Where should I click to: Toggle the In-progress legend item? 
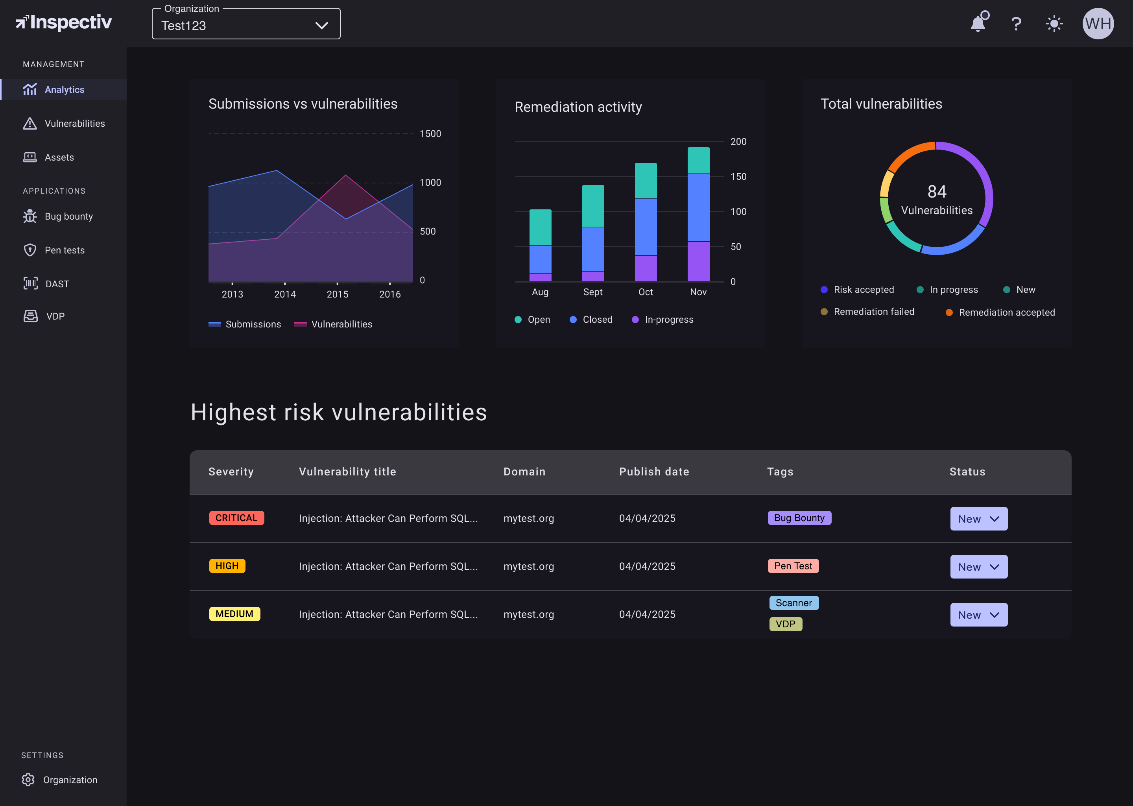click(x=662, y=319)
